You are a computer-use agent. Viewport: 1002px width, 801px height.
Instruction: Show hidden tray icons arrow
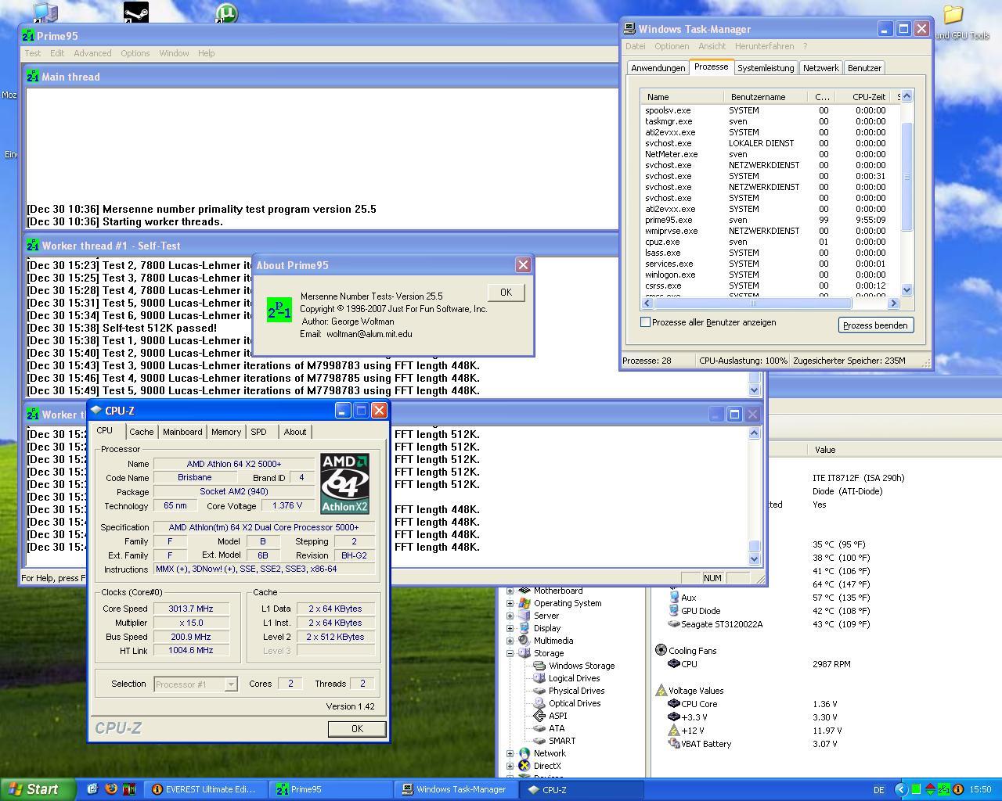901,789
